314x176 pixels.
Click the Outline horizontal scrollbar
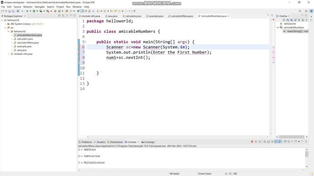(x=292, y=137)
